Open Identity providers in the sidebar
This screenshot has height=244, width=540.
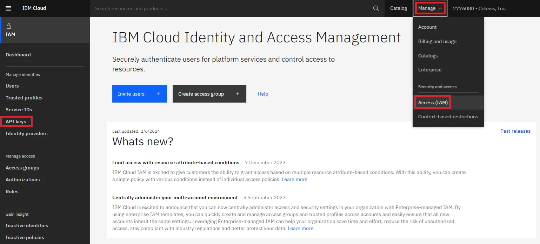tap(27, 133)
